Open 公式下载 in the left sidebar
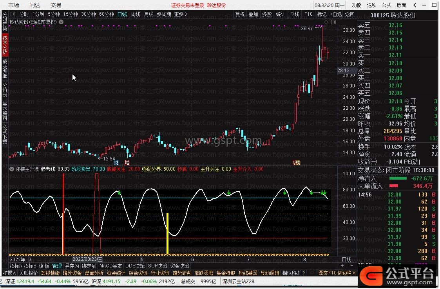Screen dimensions: 440x289 [x=5, y=134]
